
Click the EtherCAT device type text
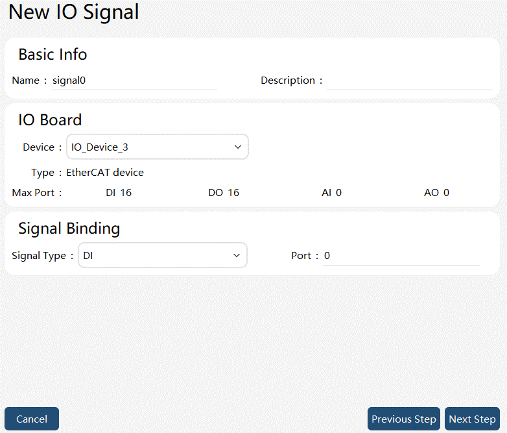click(x=105, y=172)
